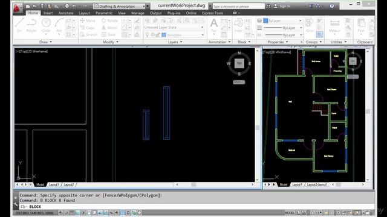Open the Drafting & Annotation workspace dropdown
387x217 pixels.
120,6
